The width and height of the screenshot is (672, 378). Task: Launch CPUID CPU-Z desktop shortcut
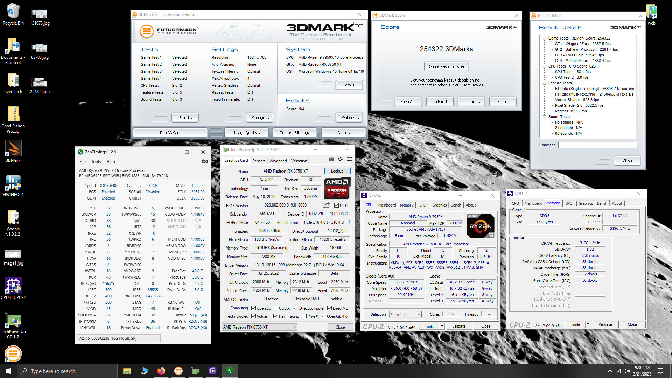[x=13, y=288]
